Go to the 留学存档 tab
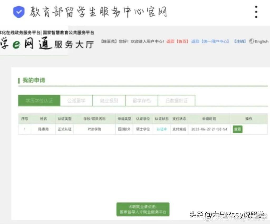Viewport: 270px width, 224px height. click(141, 101)
